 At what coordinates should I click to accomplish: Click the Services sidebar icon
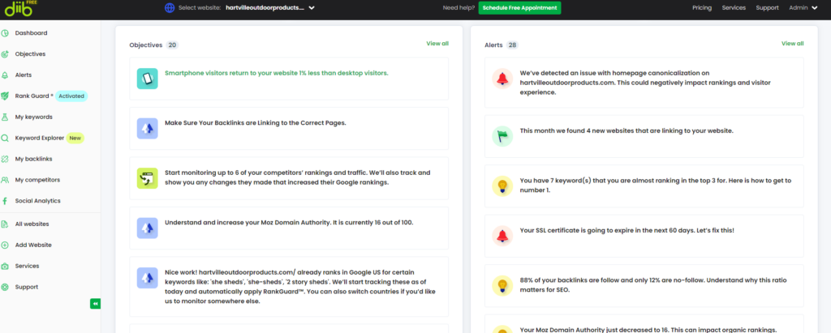pos(5,267)
